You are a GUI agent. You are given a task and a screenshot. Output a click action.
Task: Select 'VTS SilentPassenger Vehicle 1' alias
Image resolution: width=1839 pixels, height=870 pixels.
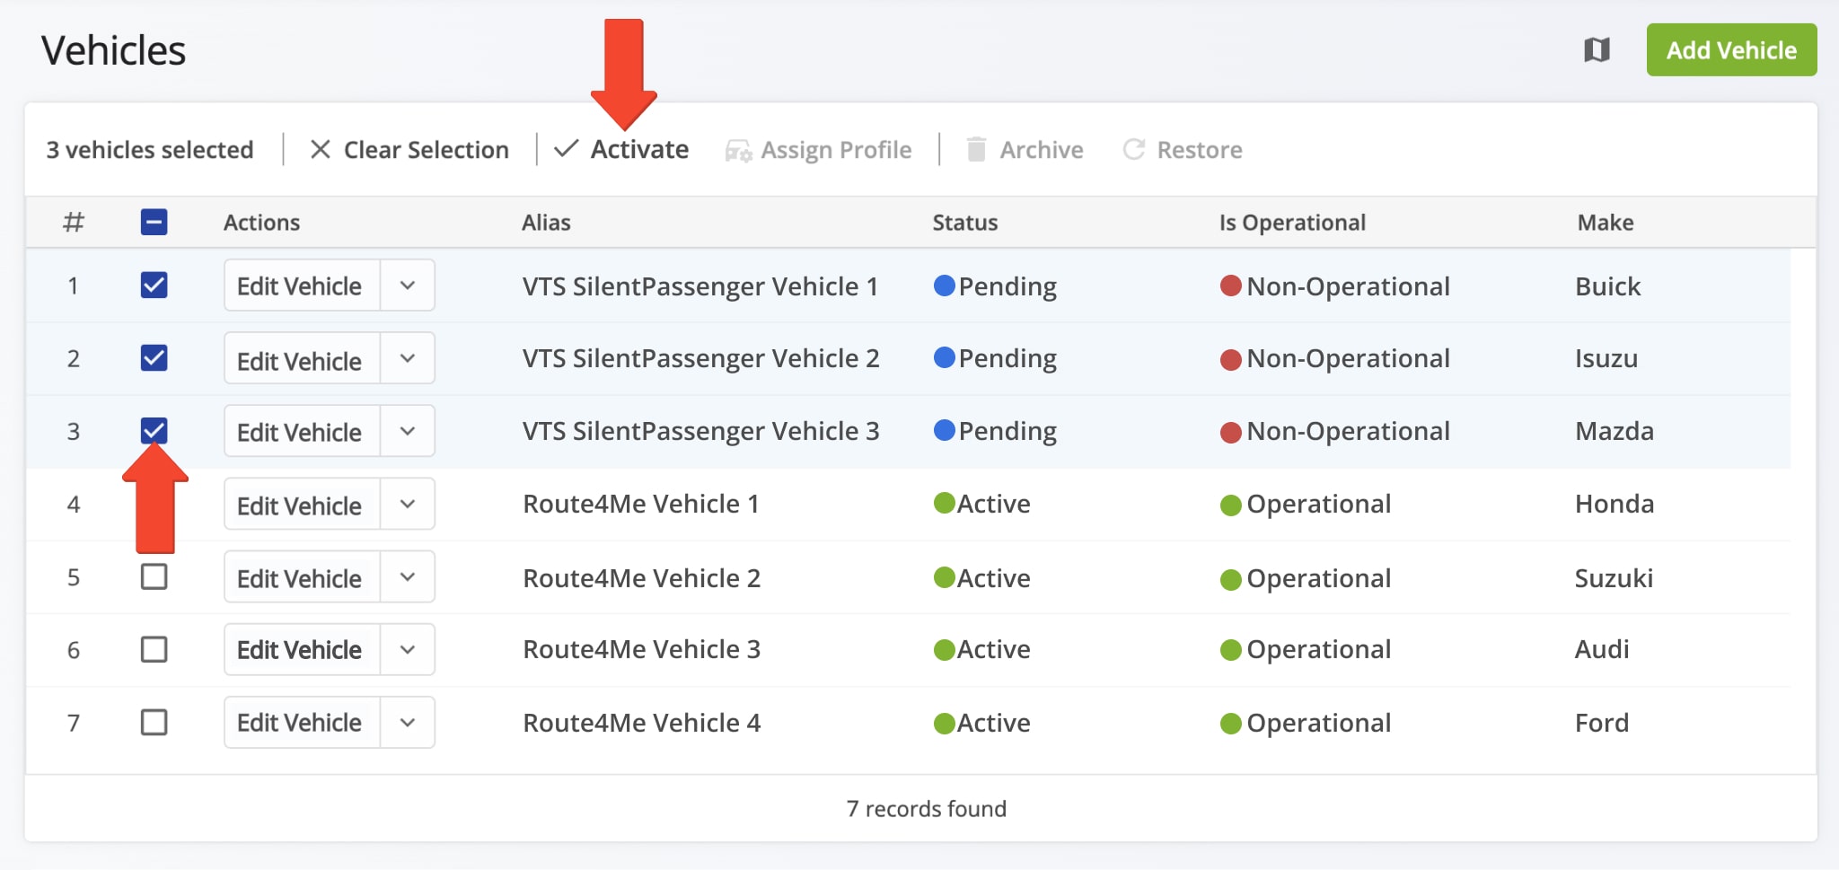(x=700, y=286)
